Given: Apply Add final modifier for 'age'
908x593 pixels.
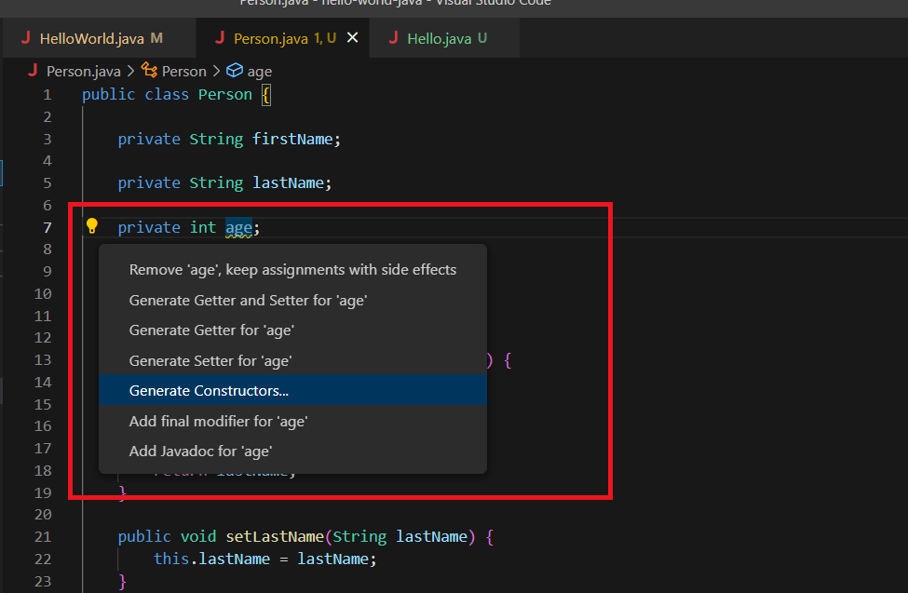Looking at the screenshot, I should [x=218, y=421].
